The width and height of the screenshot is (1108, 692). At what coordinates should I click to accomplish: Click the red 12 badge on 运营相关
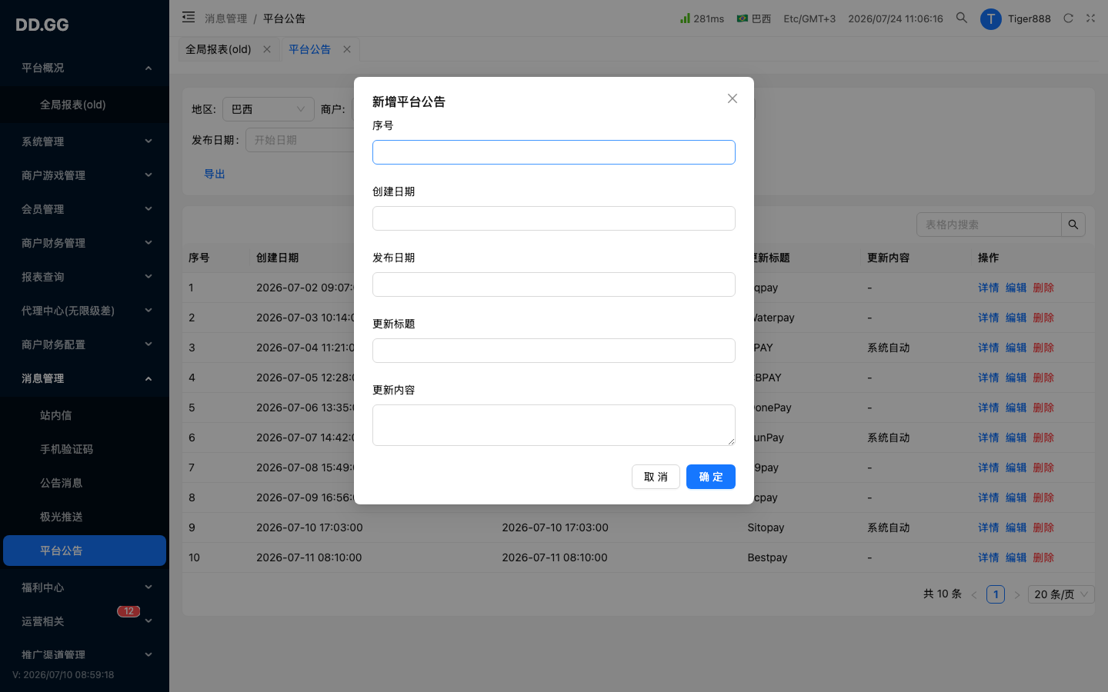click(128, 611)
